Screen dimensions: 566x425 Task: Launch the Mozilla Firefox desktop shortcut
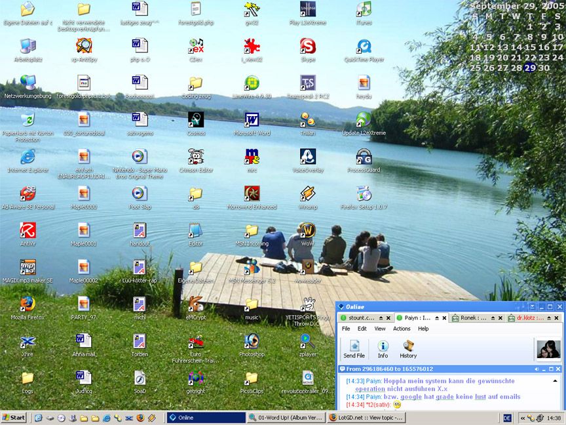[x=28, y=304]
